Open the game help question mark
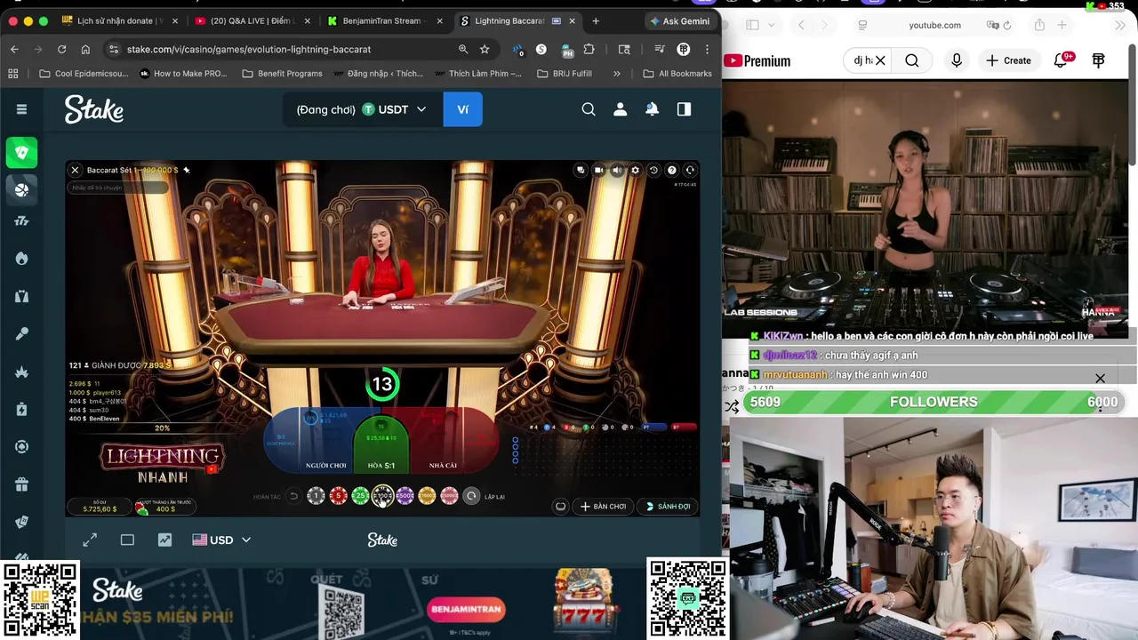This screenshot has height=640, width=1138. pos(671,170)
